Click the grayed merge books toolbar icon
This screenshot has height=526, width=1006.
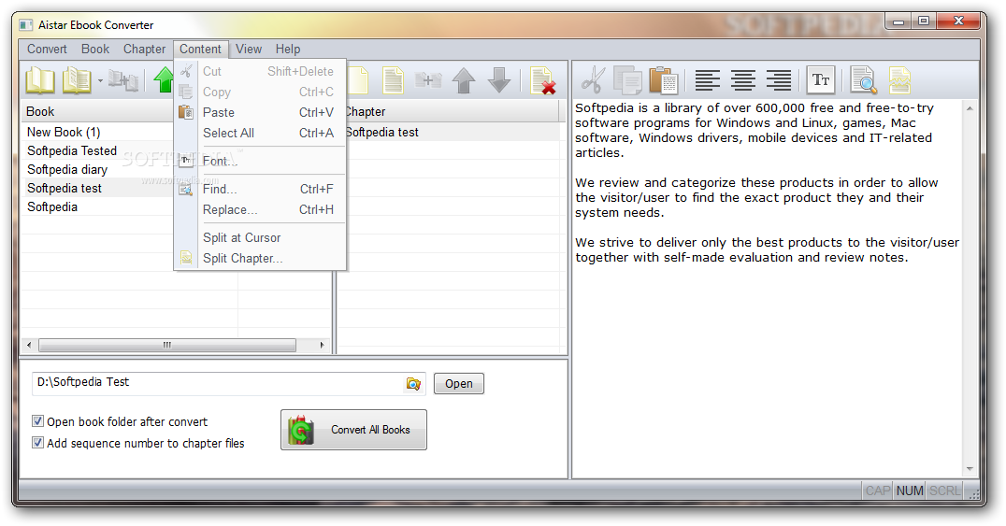pyautogui.click(x=122, y=81)
